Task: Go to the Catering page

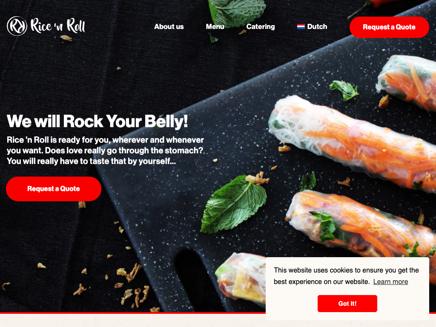Action: tap(260, 27)
